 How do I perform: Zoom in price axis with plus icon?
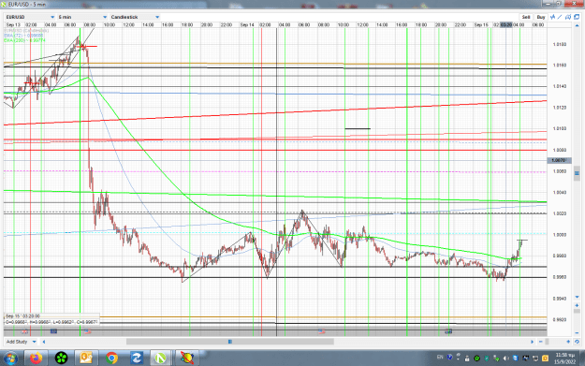pyautogui.click(x=577, y=305)
